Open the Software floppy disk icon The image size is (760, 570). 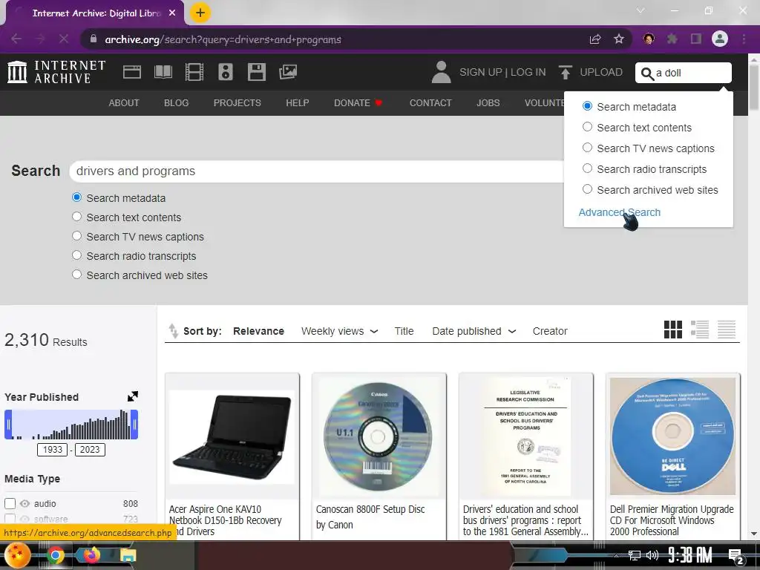256,72
